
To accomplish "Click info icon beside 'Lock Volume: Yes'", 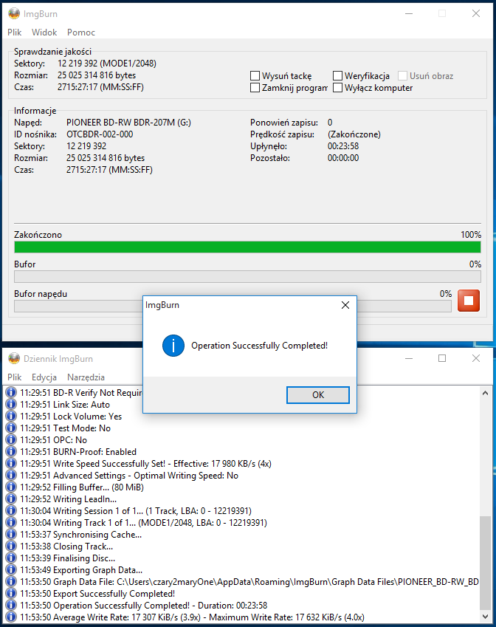I will (x=11, y=417).
